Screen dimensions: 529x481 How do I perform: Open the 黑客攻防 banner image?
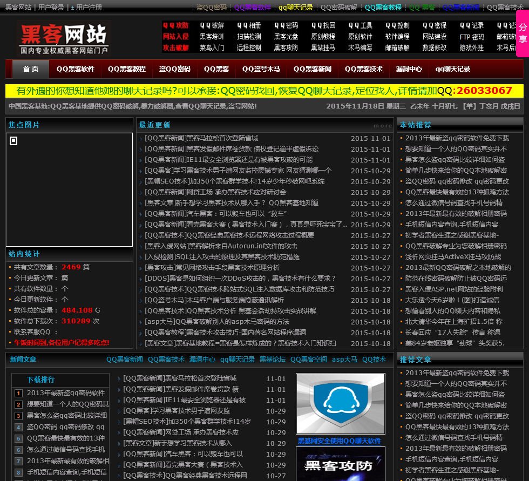pyautogui.click(x=341, y=464)
